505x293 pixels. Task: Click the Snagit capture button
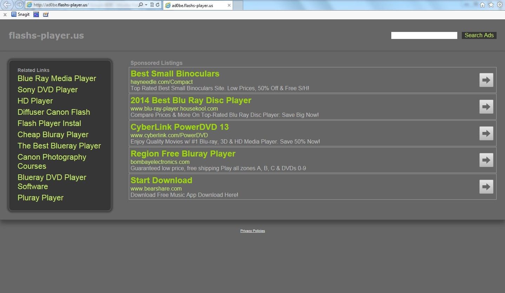[x=20, y=14]
